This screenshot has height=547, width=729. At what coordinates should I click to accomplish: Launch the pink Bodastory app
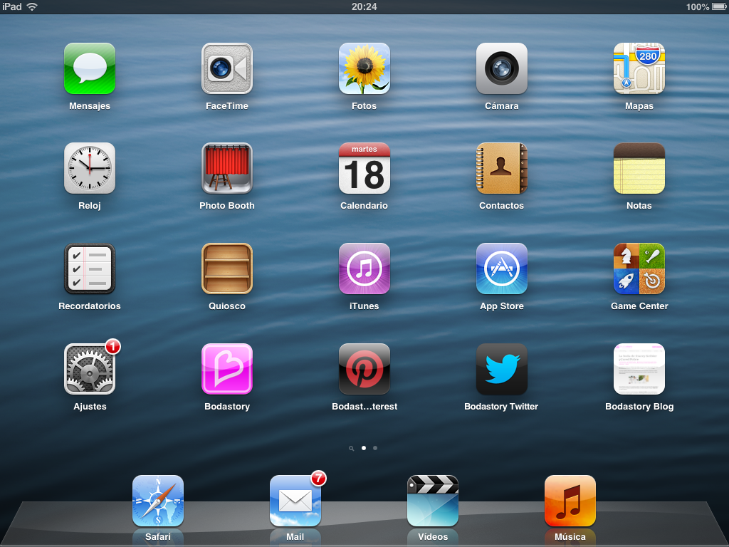coord(227,370)
